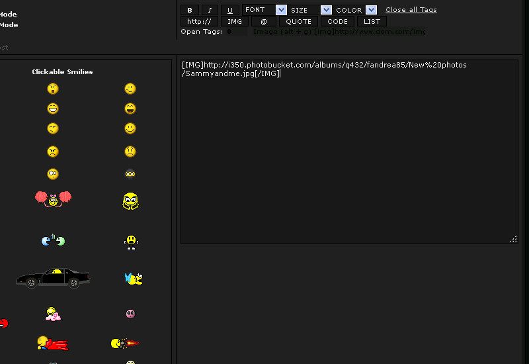Insert the blue and green arguing smileys

(x=53, y=240)
